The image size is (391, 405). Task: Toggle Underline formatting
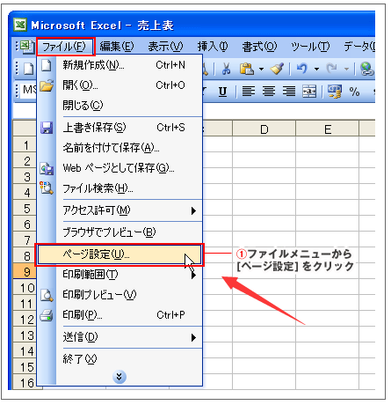[223, 92]
